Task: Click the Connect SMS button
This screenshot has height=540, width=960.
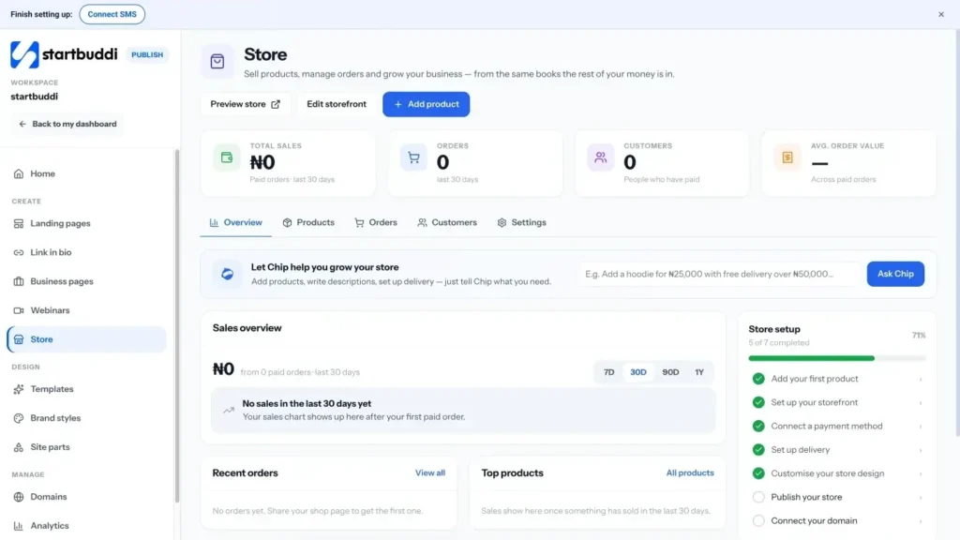Action: [x=112, y=14]
